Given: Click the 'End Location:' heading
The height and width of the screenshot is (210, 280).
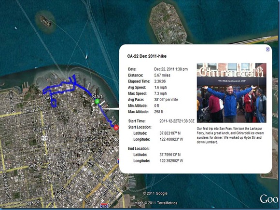Looking at the screenshot, I should point(139,148).
